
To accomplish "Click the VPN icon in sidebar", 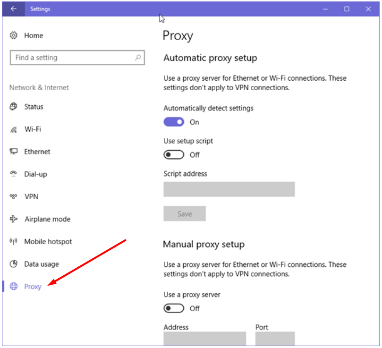I will coord(14,196).
